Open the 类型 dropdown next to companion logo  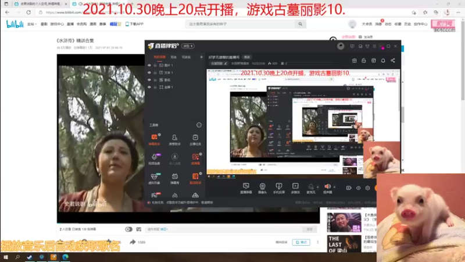(x=188, y=46)
